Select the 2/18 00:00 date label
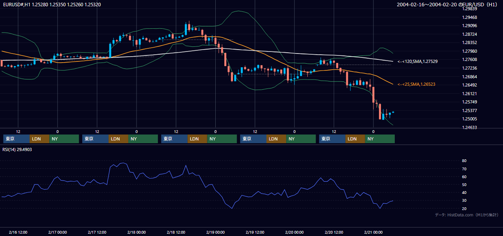The image size is (503, 236). (137, 232)
